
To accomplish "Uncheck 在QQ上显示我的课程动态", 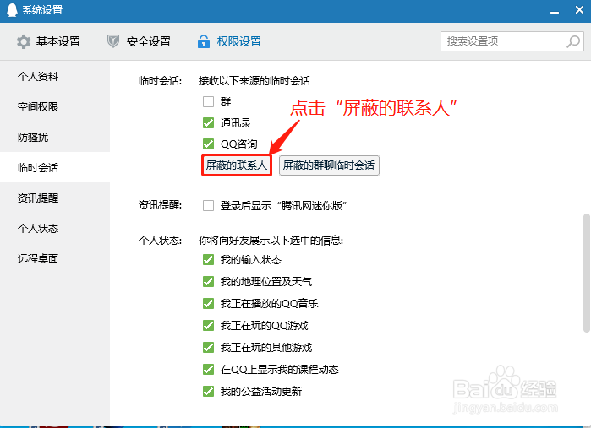I will tap(209, 369).
